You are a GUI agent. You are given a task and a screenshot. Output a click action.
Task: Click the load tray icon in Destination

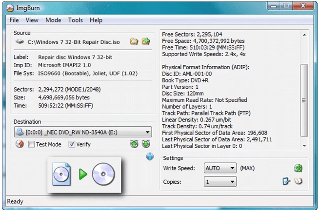tap(145, 144)
